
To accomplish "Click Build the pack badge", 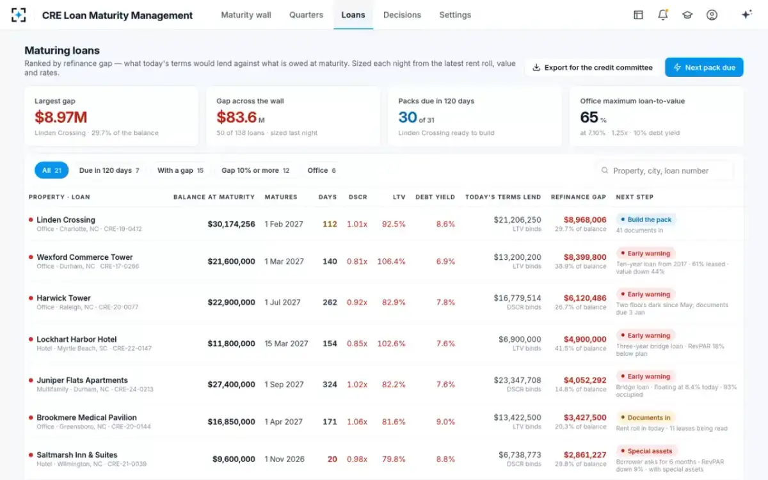I will coord(646,220).
